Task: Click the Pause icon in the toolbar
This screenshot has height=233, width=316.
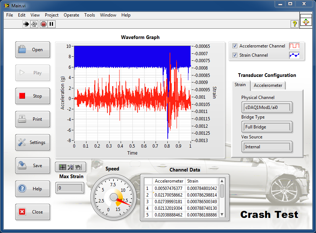Action: pos(52,24)
